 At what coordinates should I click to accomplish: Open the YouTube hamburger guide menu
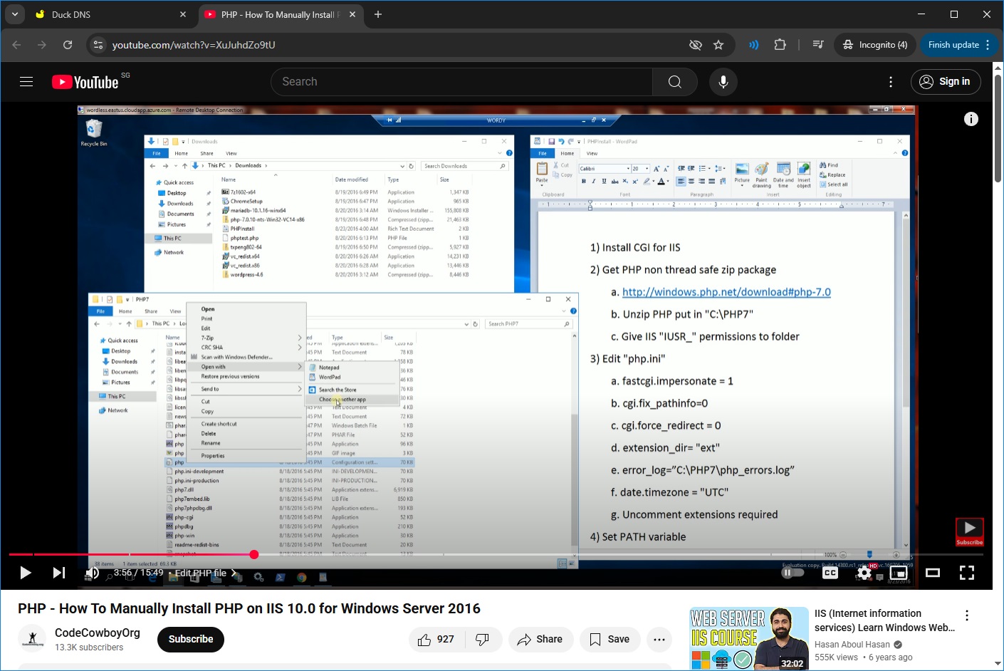coord(26,82)
